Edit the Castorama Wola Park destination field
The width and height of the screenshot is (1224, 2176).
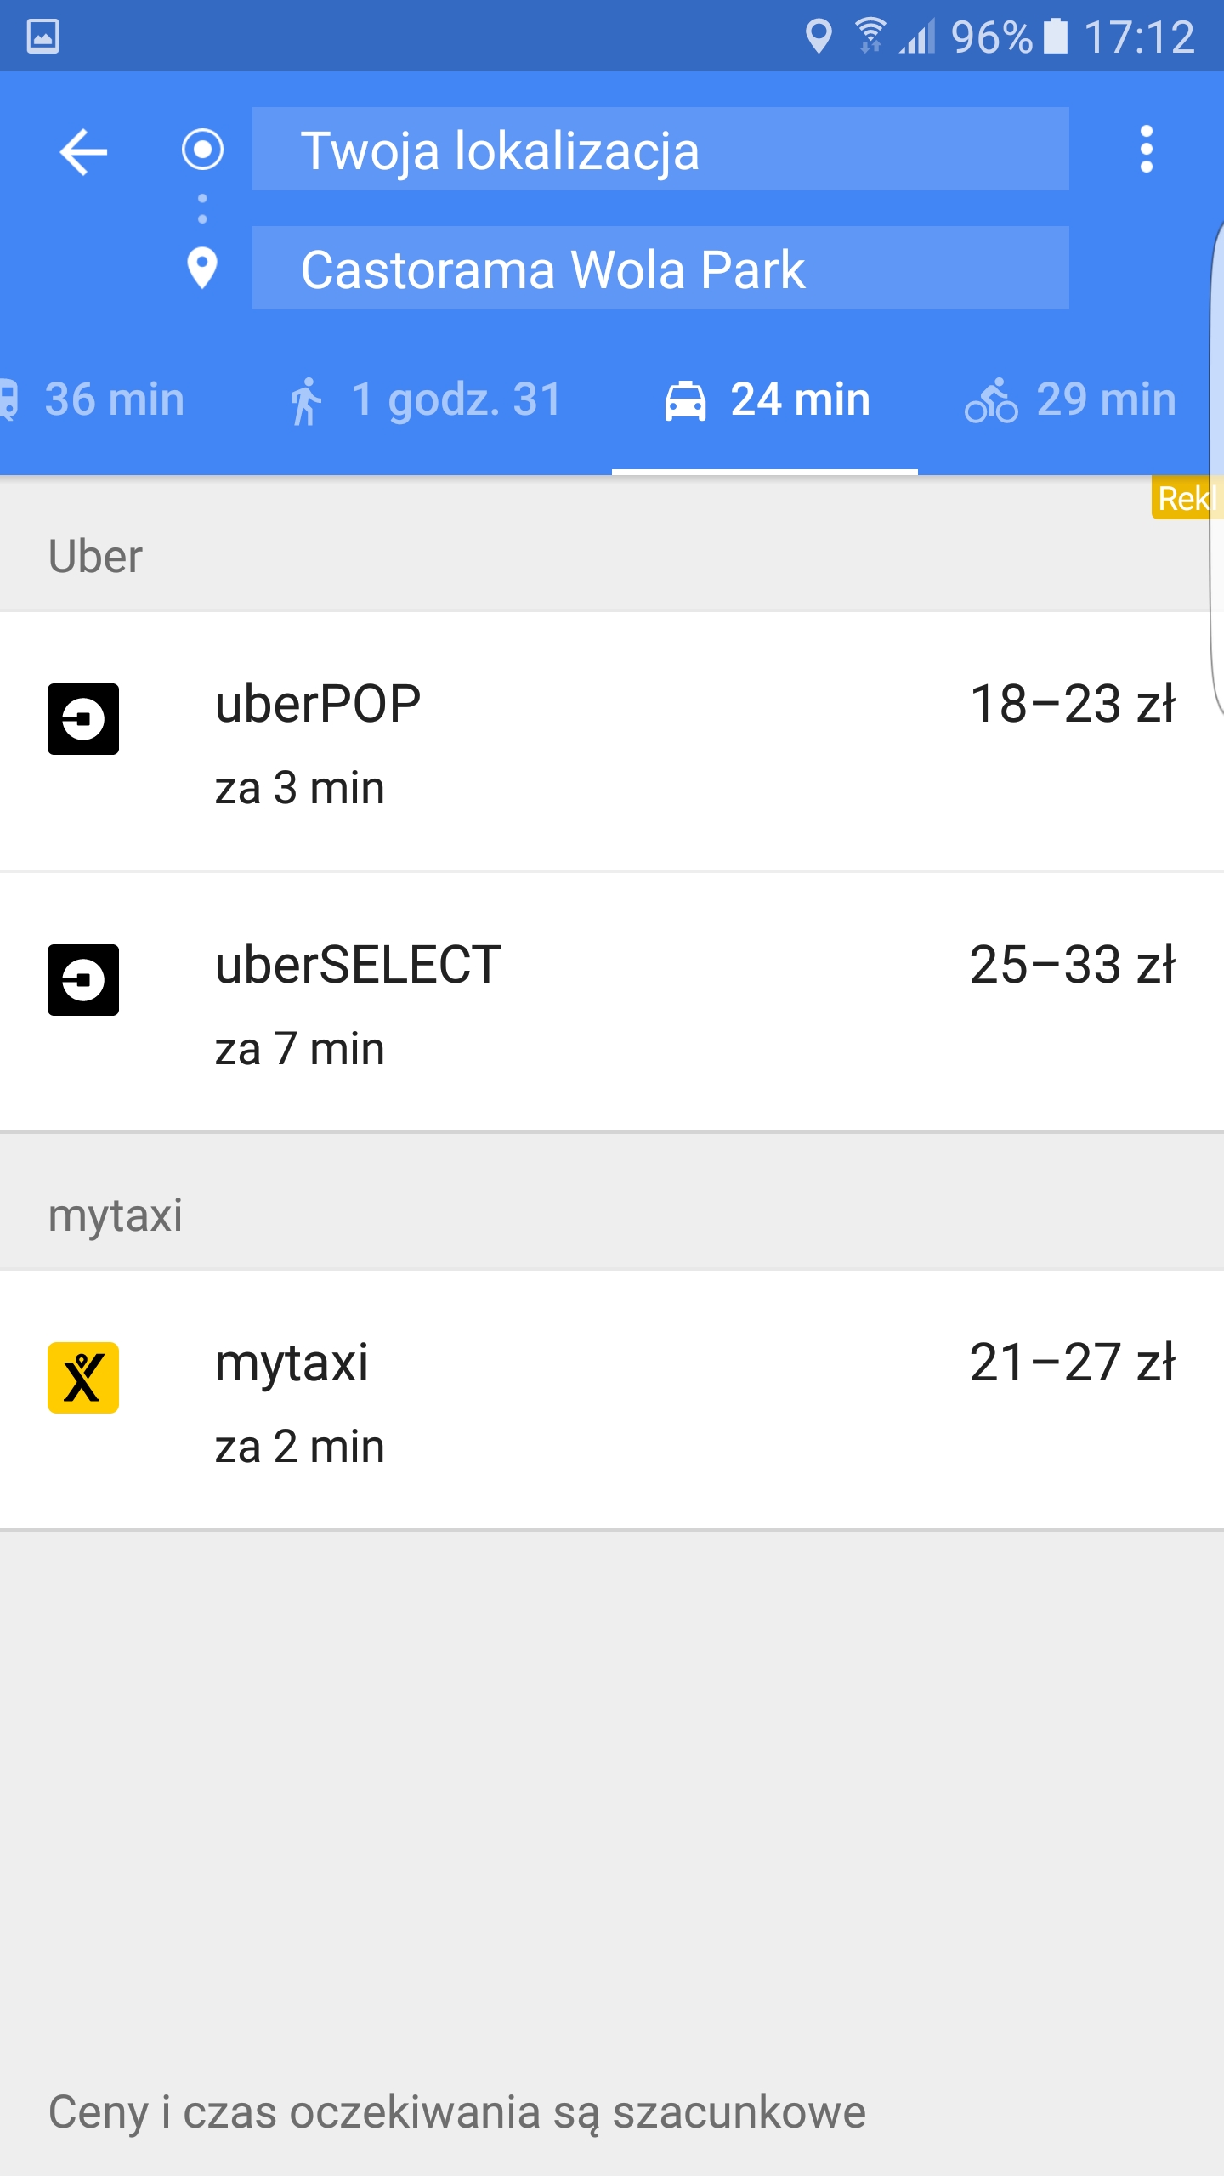[660, 269]
